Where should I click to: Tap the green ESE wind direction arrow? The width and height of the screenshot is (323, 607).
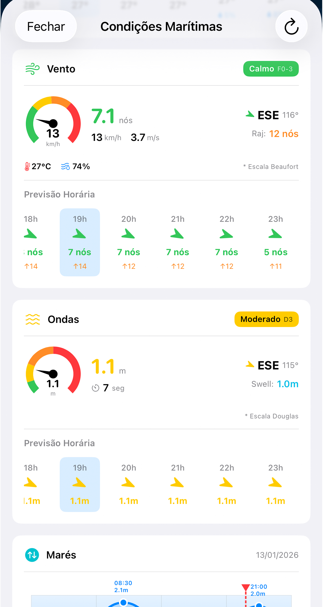250,114
